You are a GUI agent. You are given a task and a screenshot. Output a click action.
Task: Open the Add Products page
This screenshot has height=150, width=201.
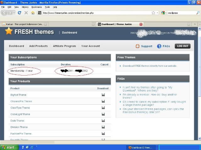pos(38,46)
